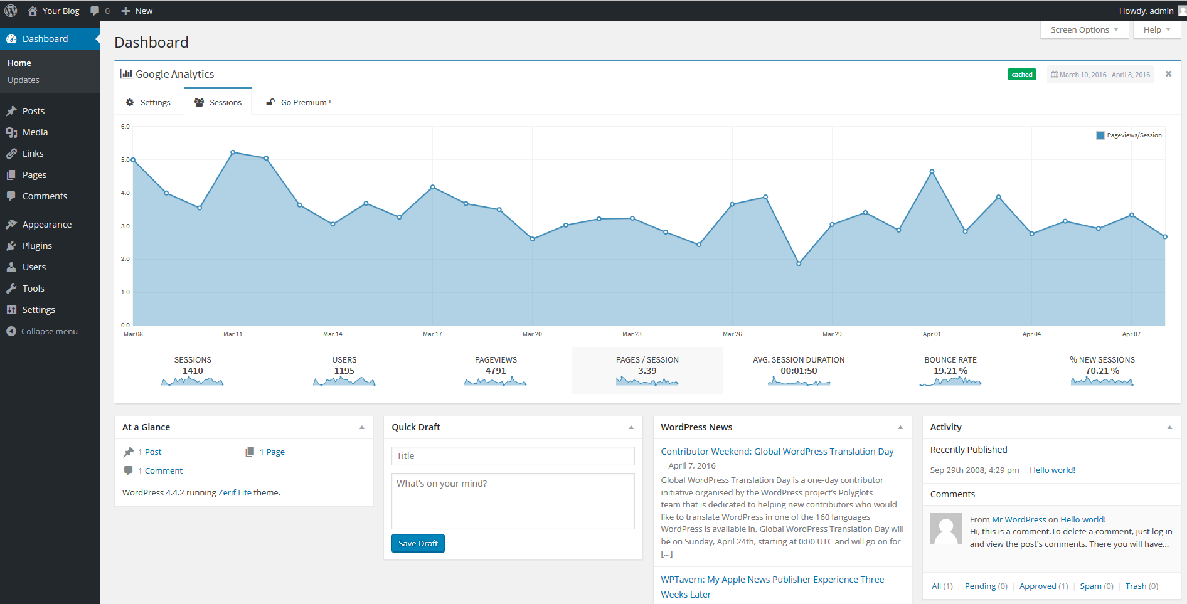This screenshot has width=1187, height=604.
Task: Click the Collapse menu arrow icon
Action: [11, 331]
